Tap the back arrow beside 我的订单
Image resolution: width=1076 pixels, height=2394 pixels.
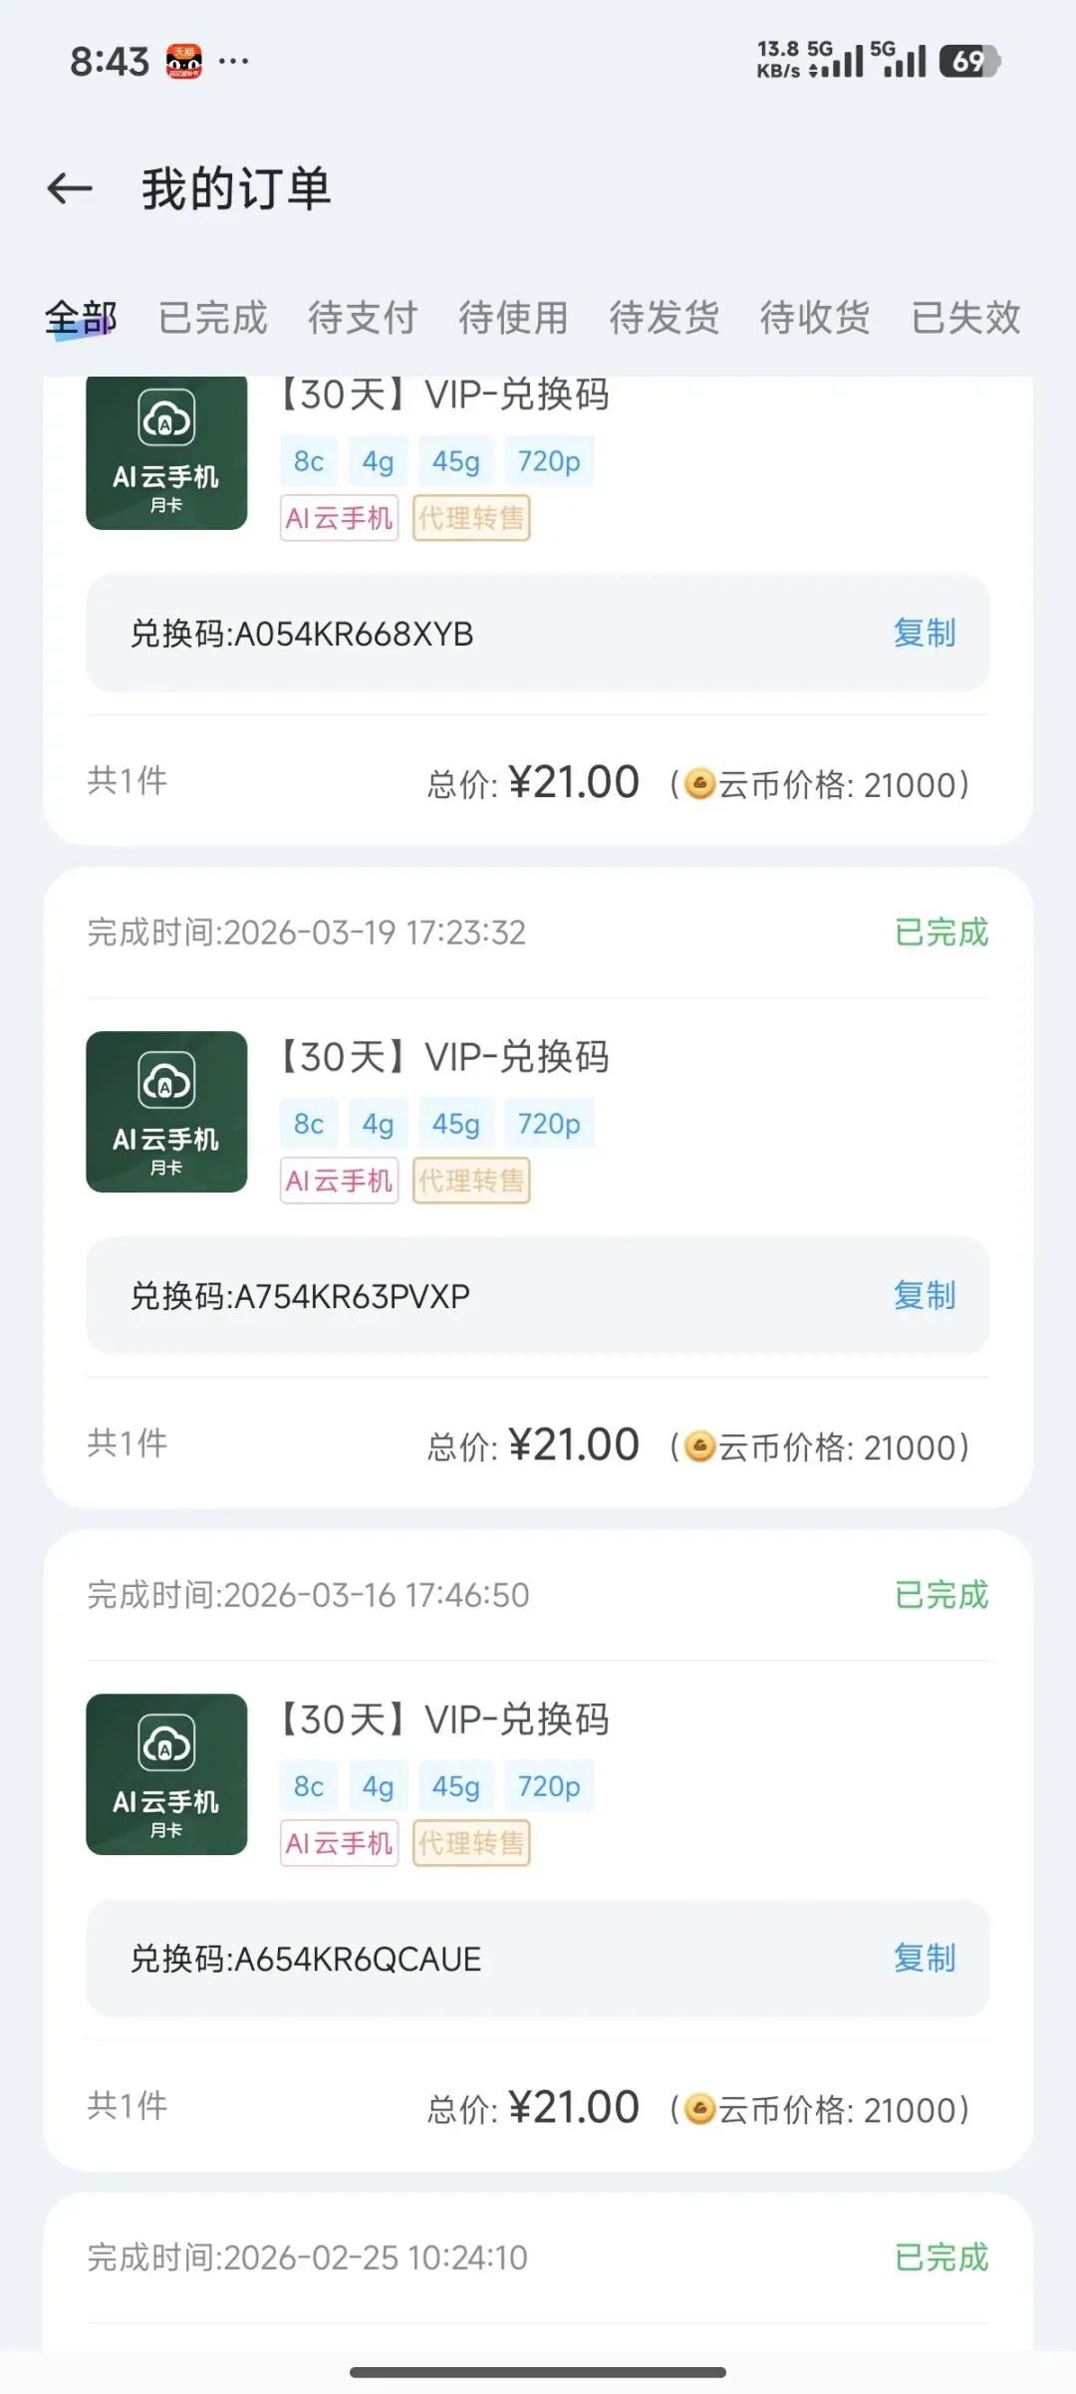pyautogui.click(x=70, y=187)
